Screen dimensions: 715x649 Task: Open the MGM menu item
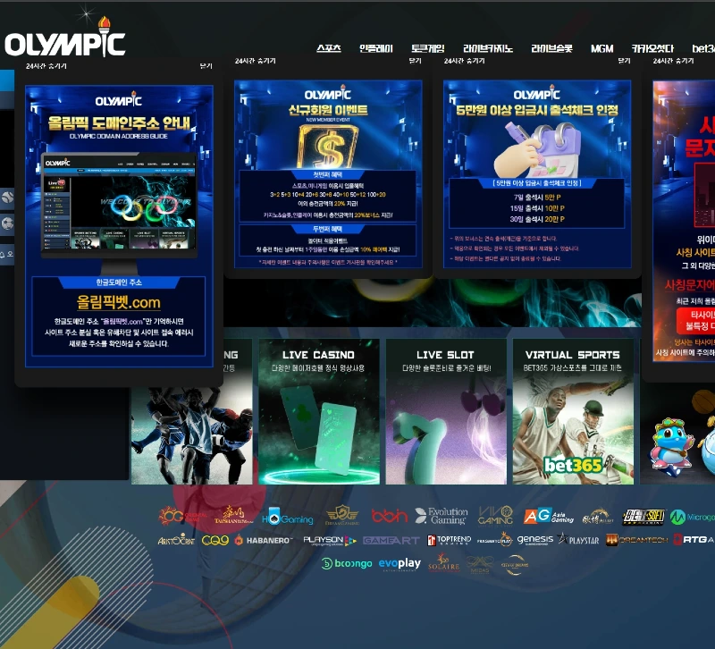[x=601, y=48]
